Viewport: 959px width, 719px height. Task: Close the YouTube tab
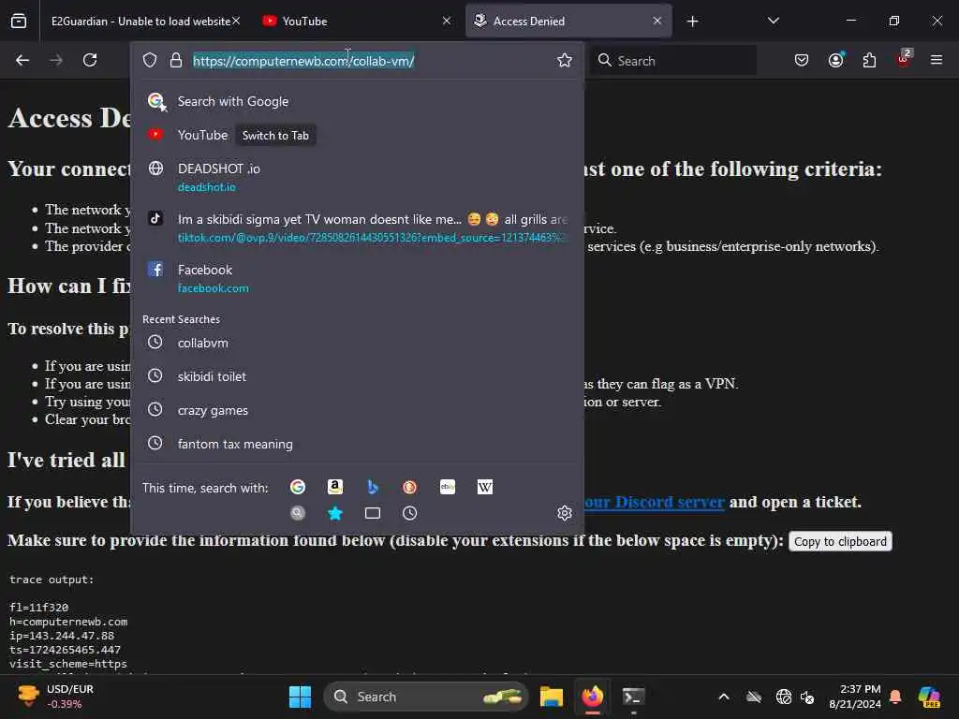tap(447, 21)
